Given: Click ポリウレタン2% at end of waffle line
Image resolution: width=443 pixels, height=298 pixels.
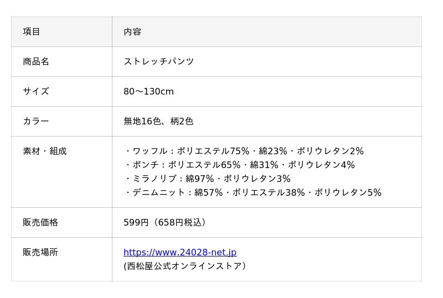Looking at the screenshot, I should tap(330, 151).
